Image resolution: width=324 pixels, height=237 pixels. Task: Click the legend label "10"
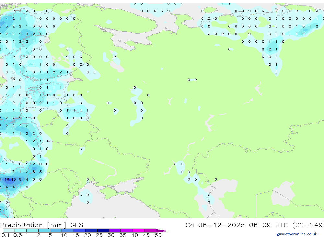click(64, 235)
